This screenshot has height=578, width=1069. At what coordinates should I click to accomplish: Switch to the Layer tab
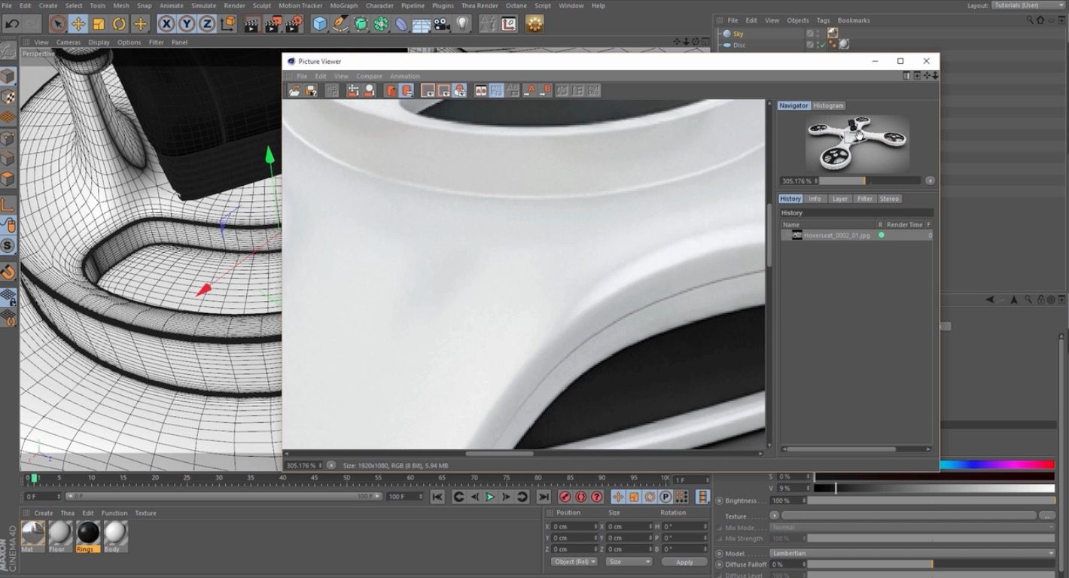point(840,199)
